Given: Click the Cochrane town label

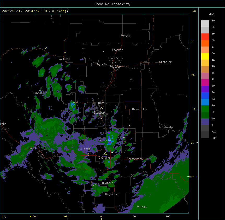Looking at the screenshot, I should 84,148.
